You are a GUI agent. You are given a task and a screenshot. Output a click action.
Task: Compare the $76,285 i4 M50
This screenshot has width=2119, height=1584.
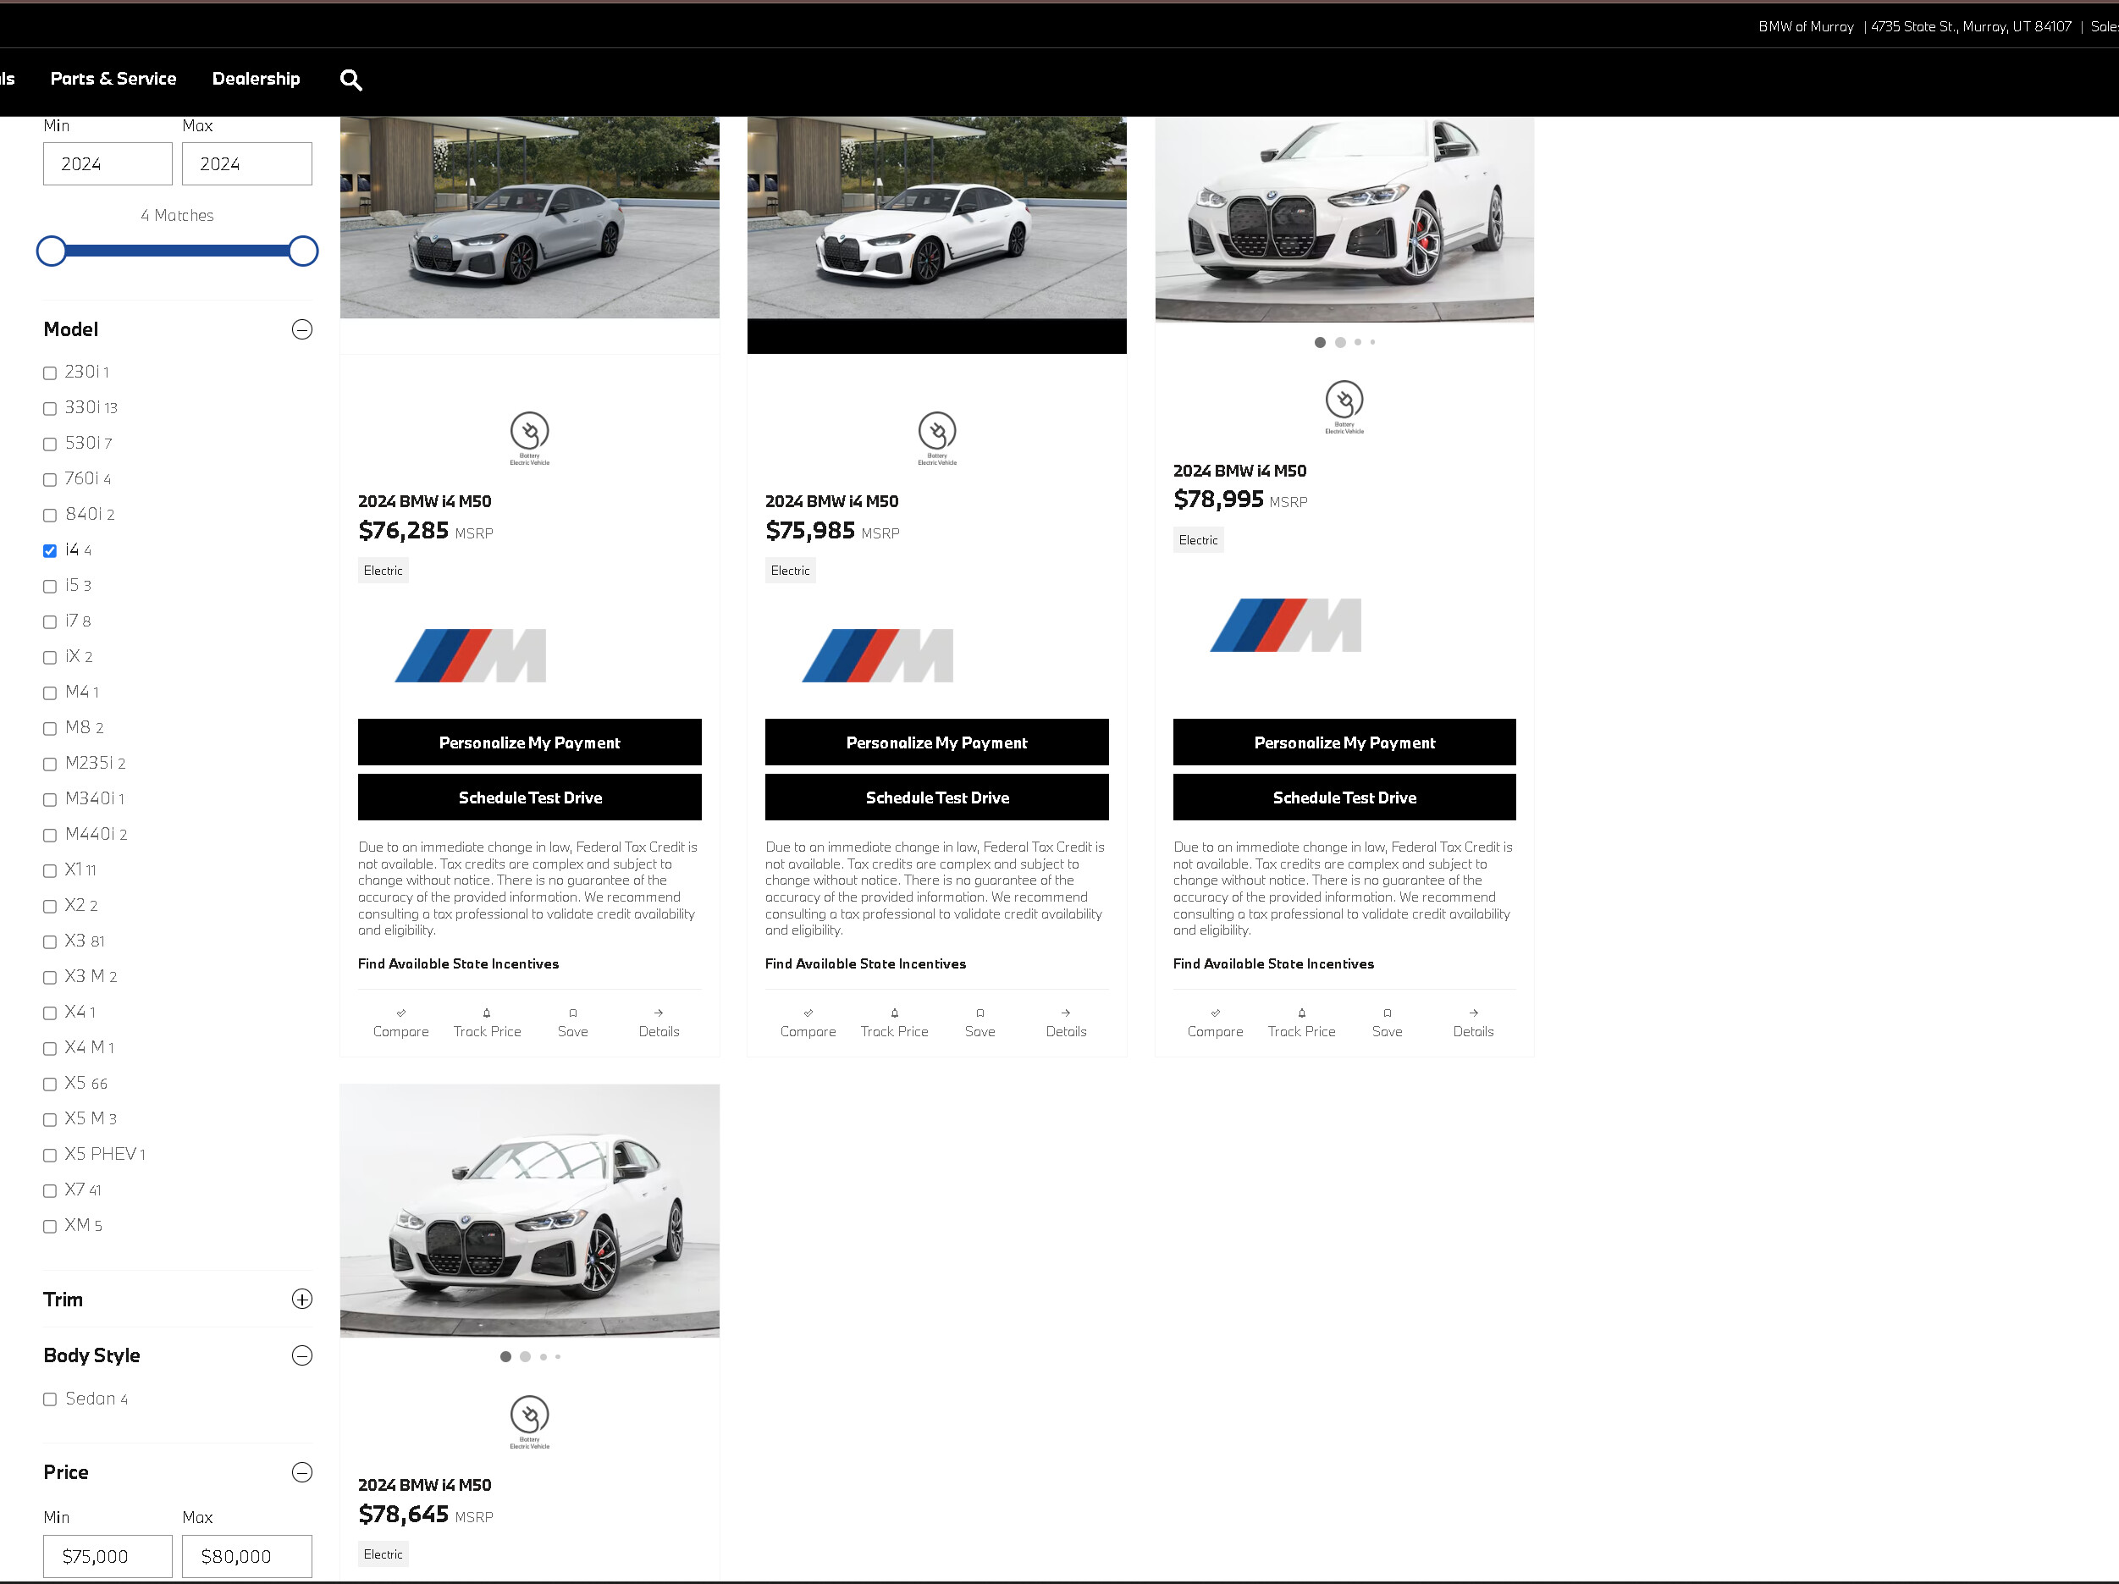click(x=400, y=1024)
